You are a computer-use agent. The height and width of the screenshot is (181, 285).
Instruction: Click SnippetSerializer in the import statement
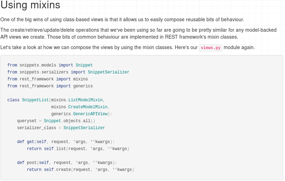[x=108, y=72]
